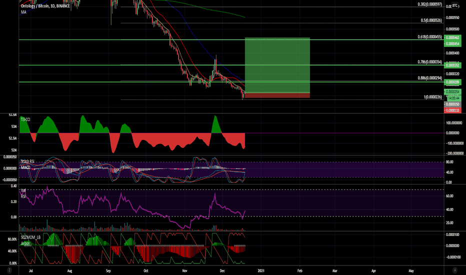Click the May label on time axis
The width and height of the screenshot is (466, 275).
[x=411, y=271]
